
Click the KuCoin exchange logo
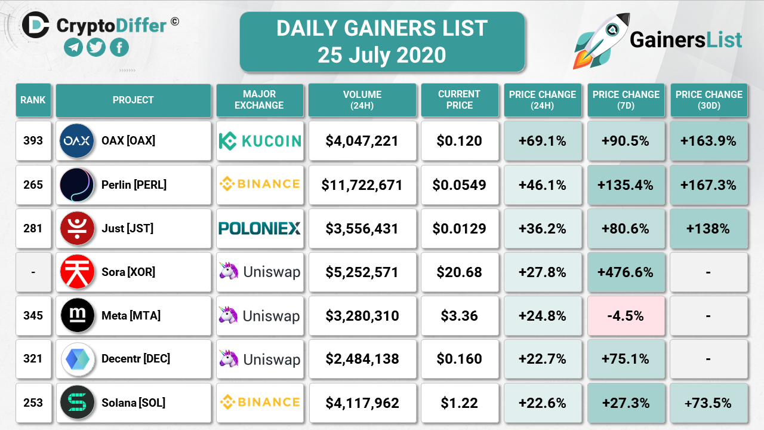coord(260,141)
